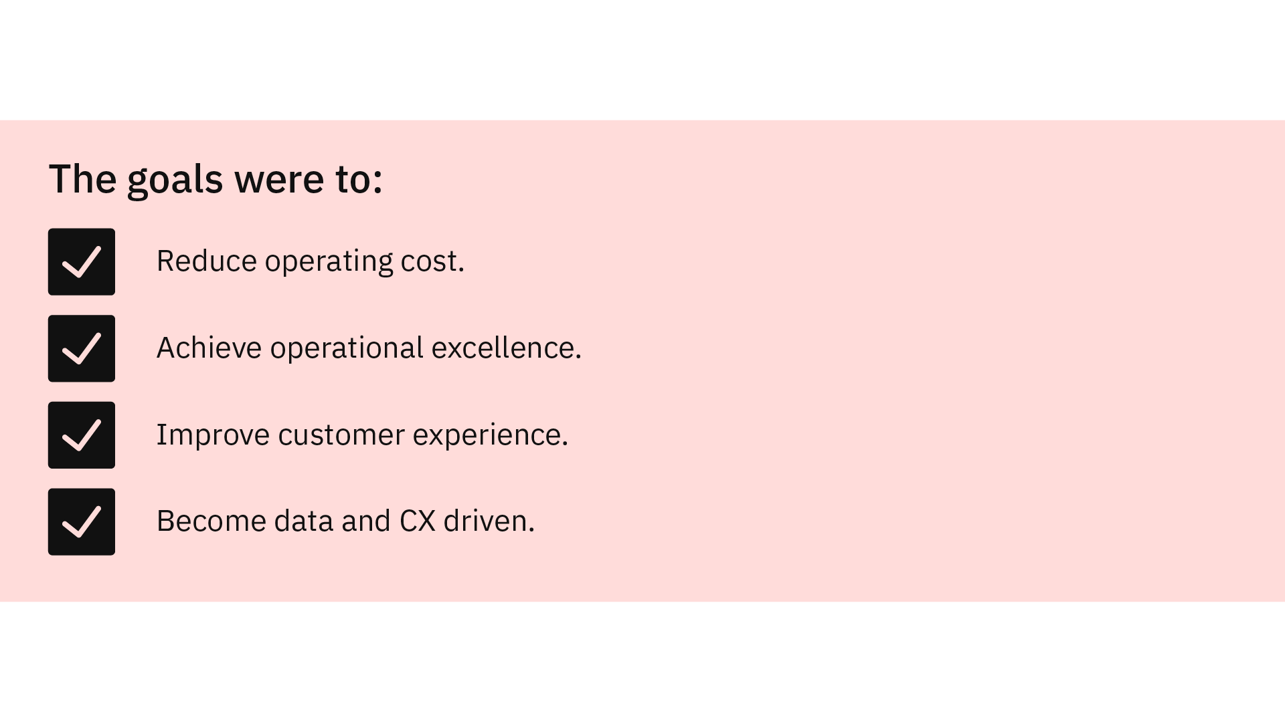This screenshot has height=722, width=1285.
Task: Click the word 'customer' in the third goal
Action: coord(341,436)
